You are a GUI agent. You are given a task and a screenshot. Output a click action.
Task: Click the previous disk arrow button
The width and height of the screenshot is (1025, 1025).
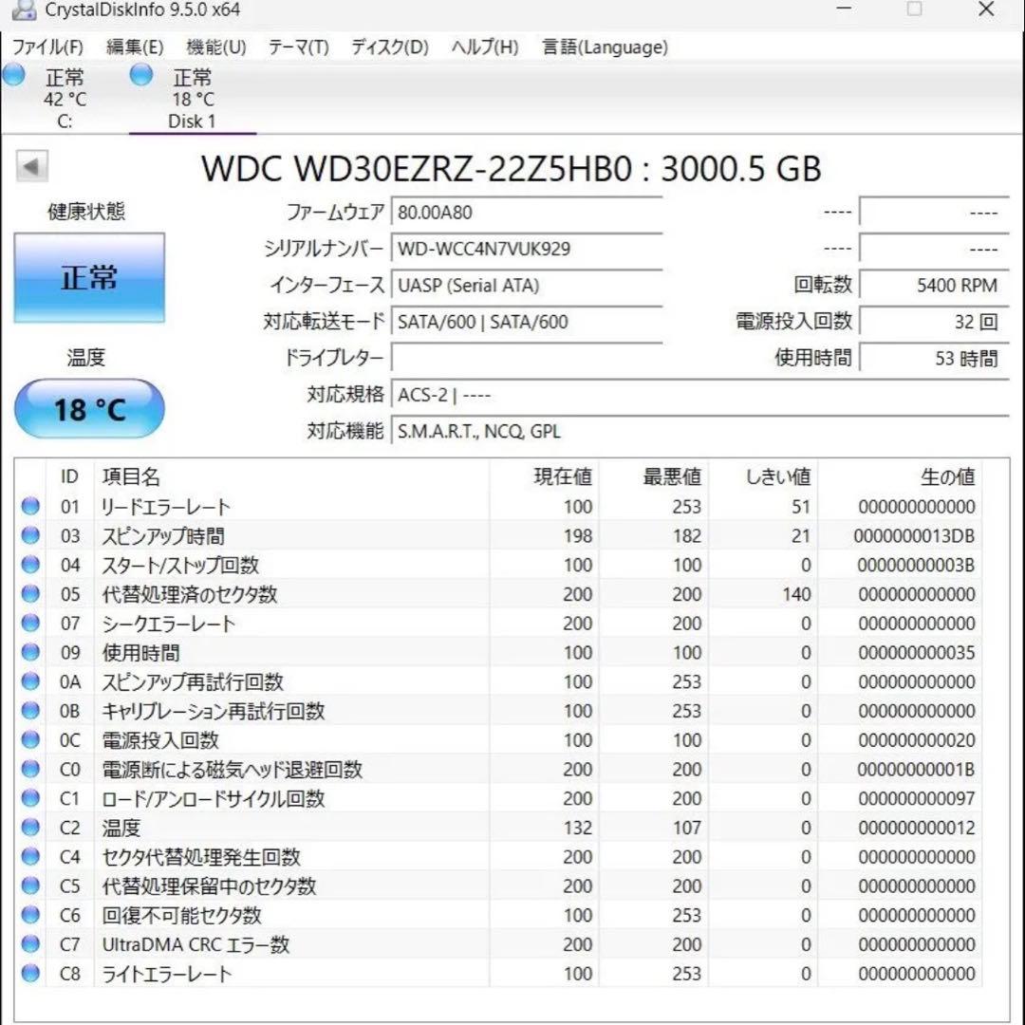(x=33, y=165)
